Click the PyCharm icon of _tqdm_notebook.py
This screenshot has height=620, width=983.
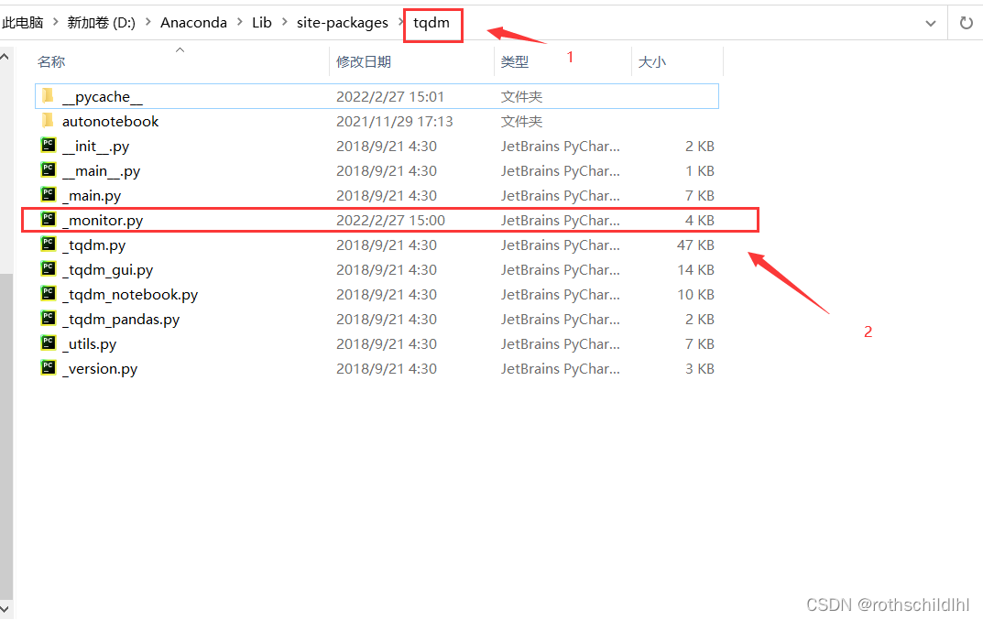49,294
